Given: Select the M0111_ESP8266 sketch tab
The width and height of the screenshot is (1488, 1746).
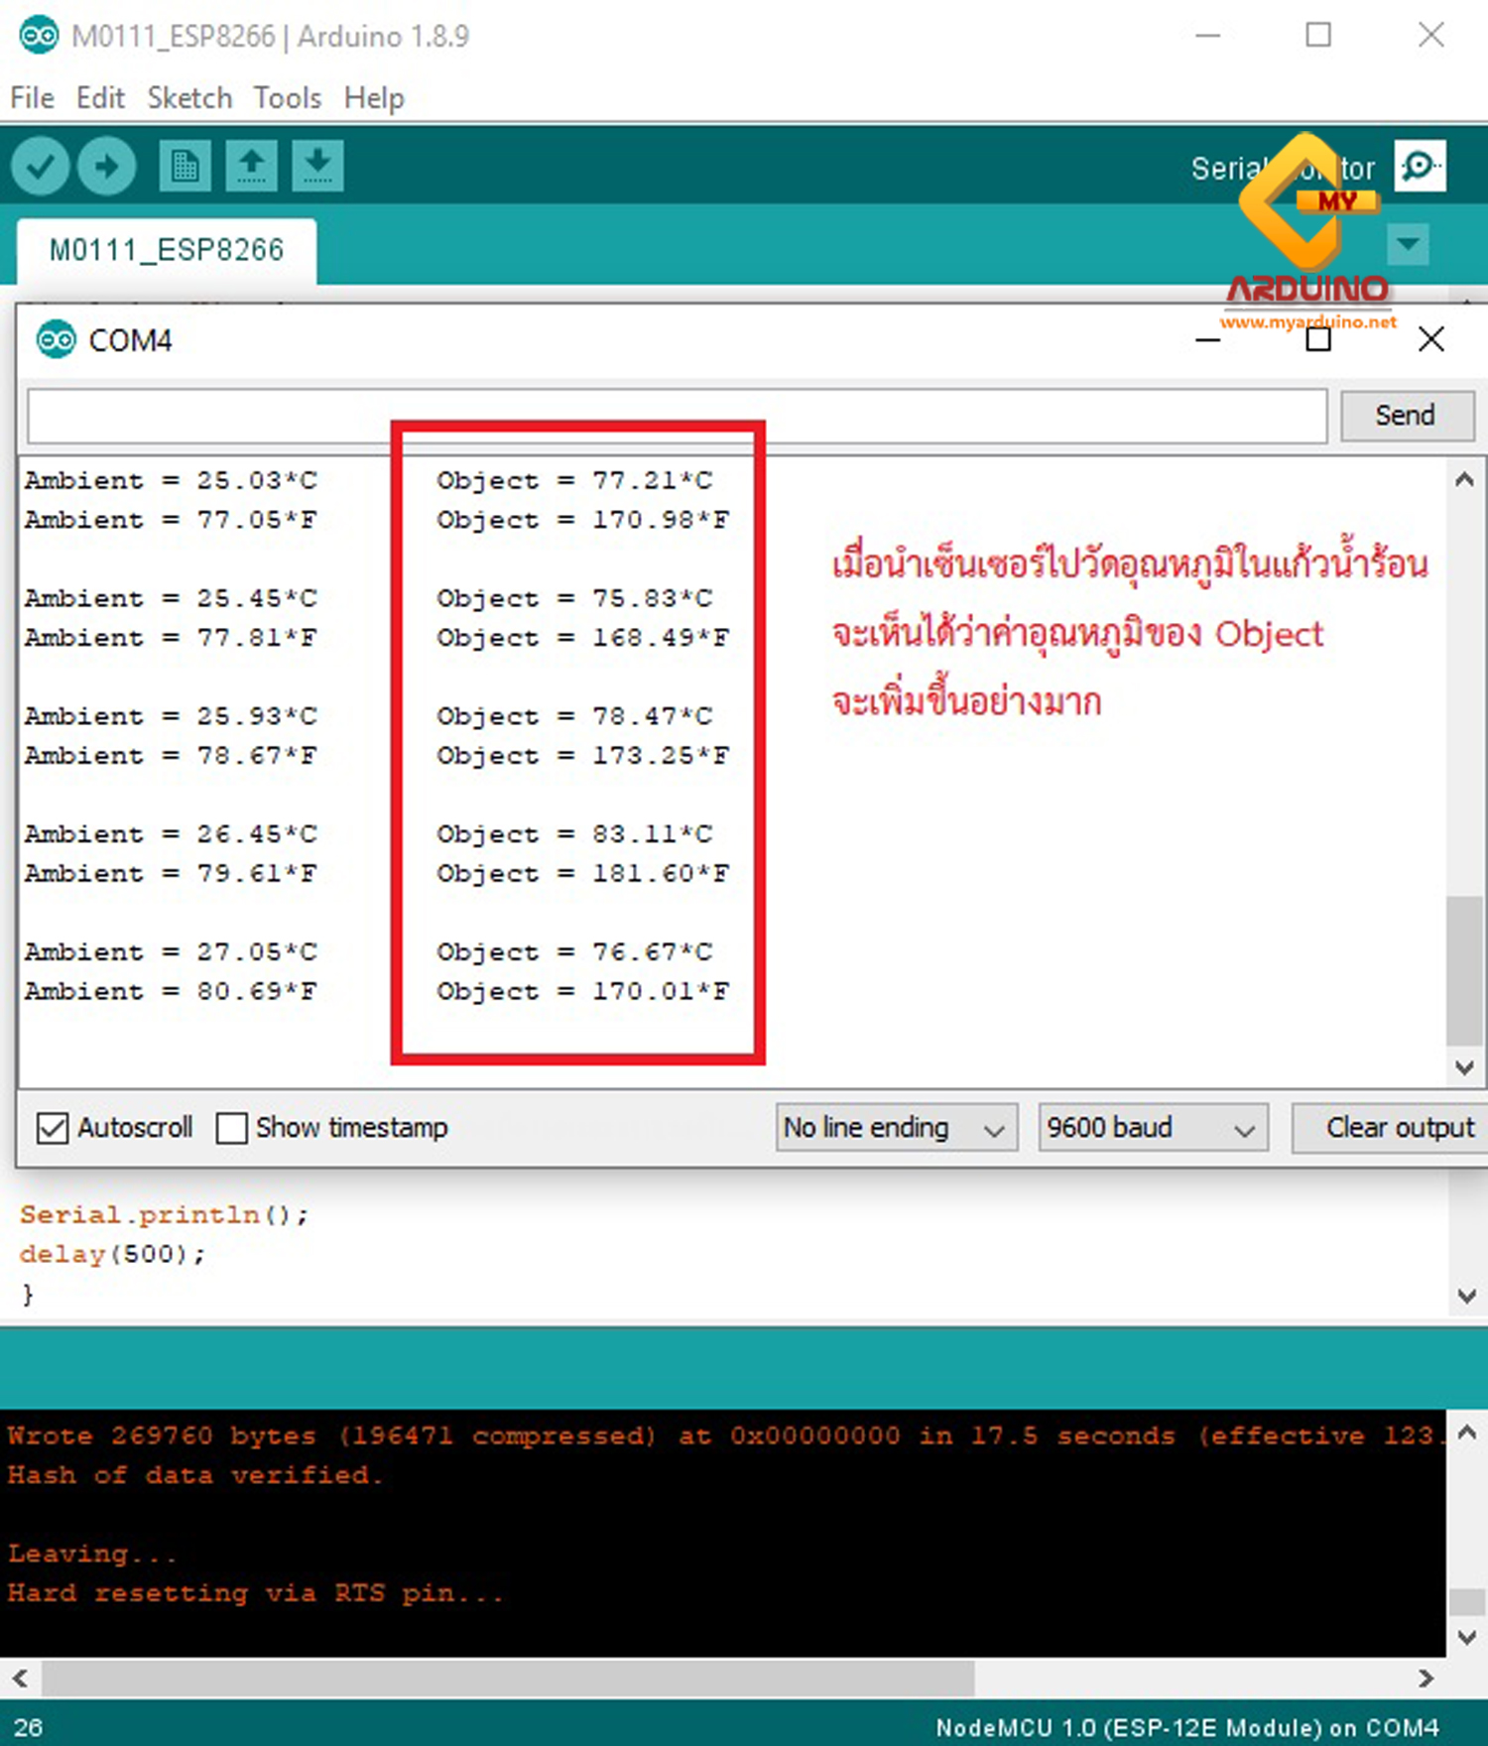Looking at the screenshot, I should 167,250.
